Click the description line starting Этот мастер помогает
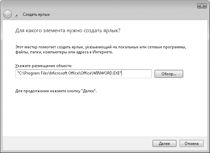This screenshot has width=210, height=153. coord(100,47)
